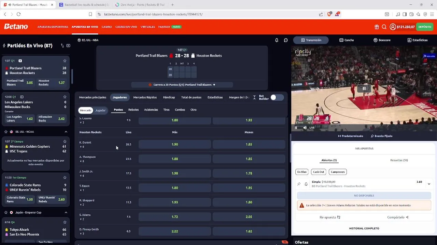Viewport: 437px width, 245px height.
Task: Bet A. Thompson under 23.5 at 1.85
Action: pos(249,159)
